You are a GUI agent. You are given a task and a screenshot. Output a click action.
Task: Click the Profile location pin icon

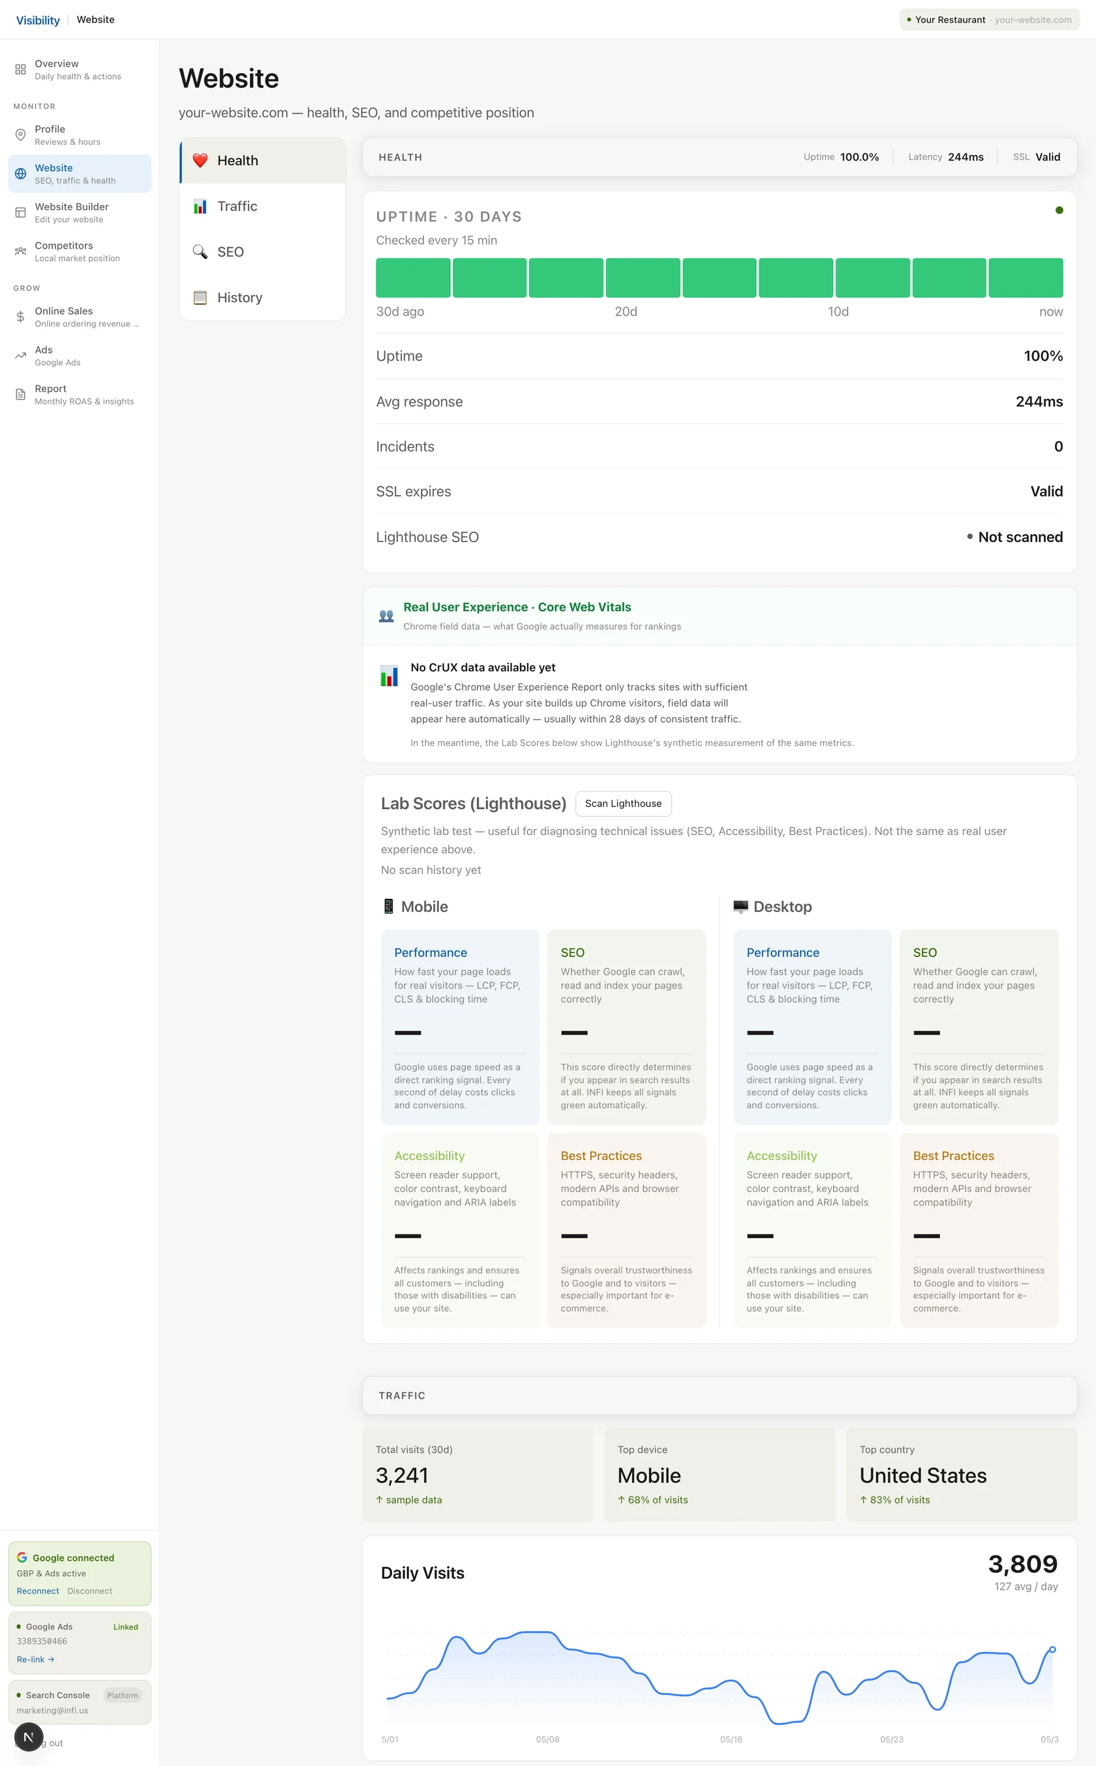pyautogui.click(x=20, y=135)
